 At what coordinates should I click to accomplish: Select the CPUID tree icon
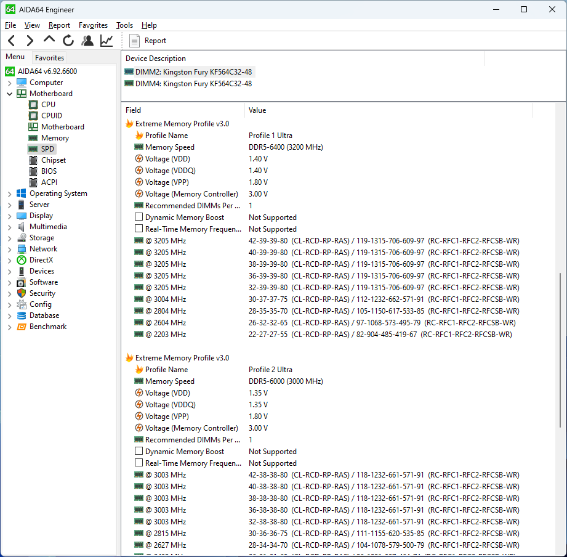click(x=33, y=116)
